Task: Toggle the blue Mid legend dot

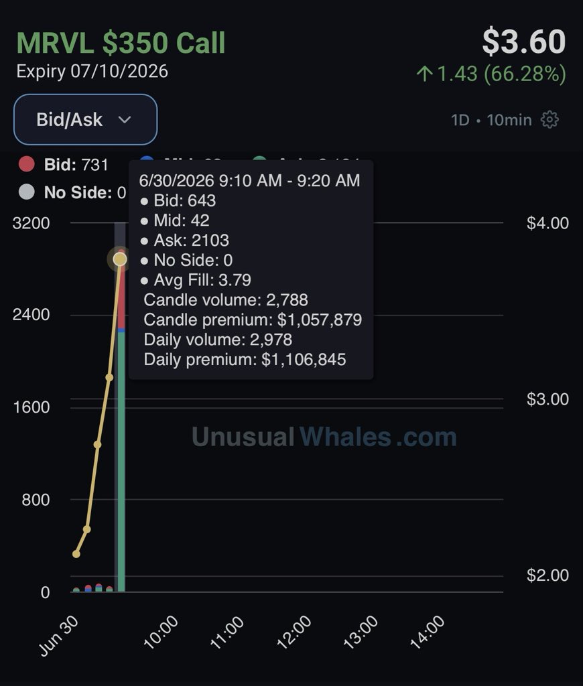Action: 147,159
